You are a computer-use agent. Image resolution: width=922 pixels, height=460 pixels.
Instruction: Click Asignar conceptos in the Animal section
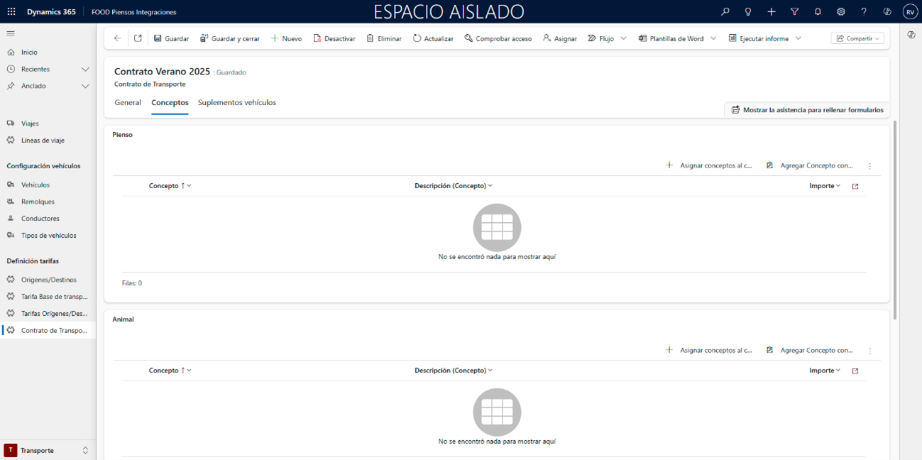click(708, 350)
